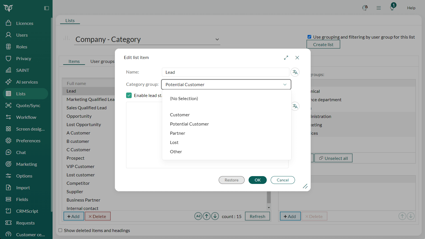Viewport: 425px width, 239px height.
Task: Select the SAINT sidebar icon
Action: (x=22, y=70)
